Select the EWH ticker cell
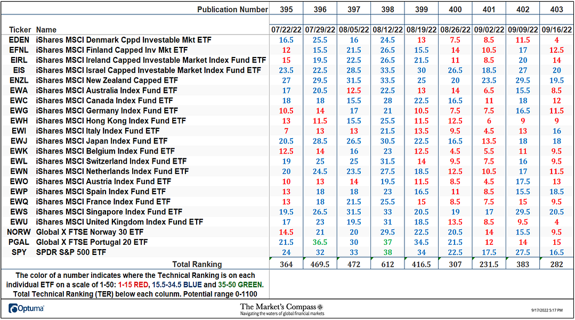Image resolution: width=575 pixels, height=320 pixels. 19,121
